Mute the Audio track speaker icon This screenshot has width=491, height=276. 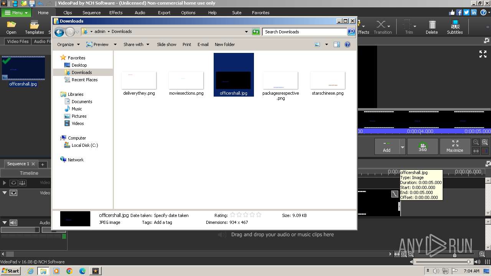pos(13,223)
